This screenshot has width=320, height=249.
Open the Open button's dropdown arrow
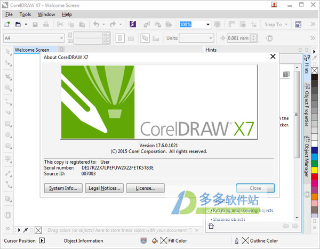26,25
